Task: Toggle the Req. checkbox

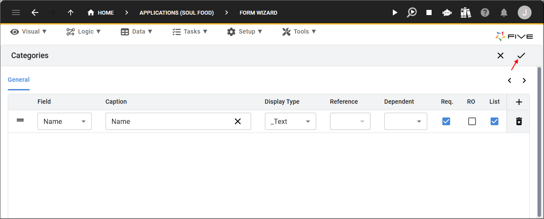Action: [446, 121]
